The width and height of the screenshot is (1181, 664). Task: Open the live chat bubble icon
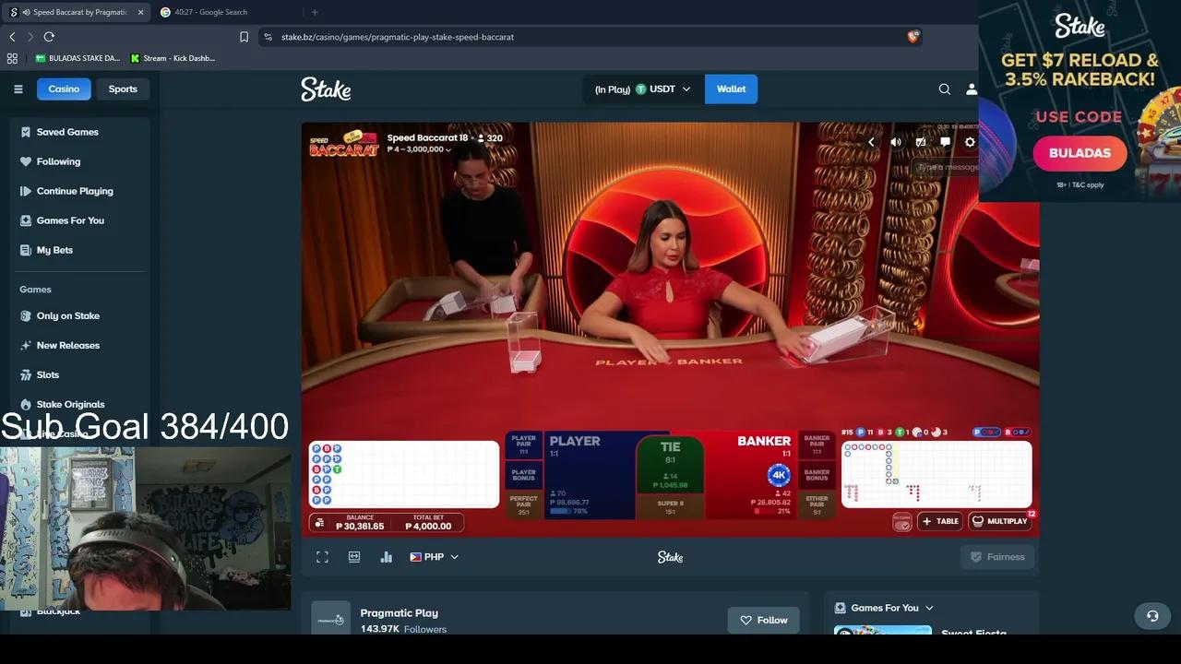(x=945, y=142)
